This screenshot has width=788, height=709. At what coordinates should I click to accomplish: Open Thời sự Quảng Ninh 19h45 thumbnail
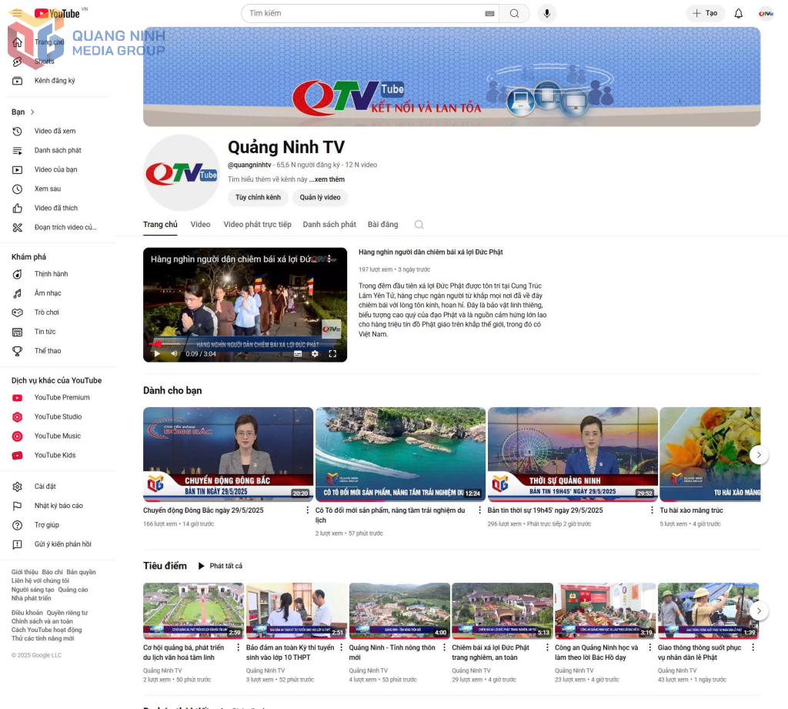[x=573, y=454]
